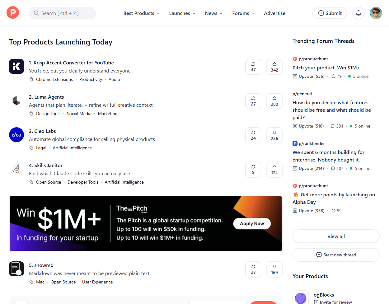Select the Advertise menu item
Viewport: 389px width, 304px height.
tap(274, 13)
